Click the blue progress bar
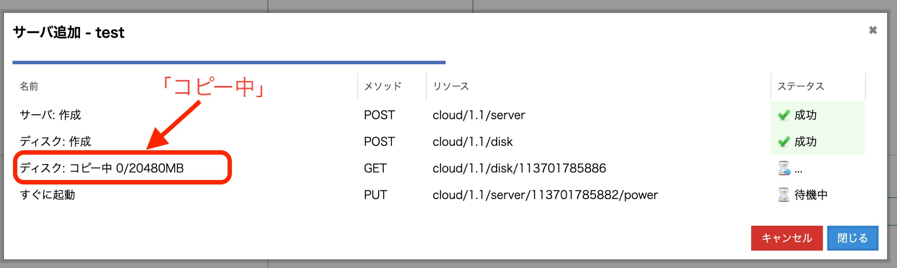The image size is (897, 268). [229, 63]
